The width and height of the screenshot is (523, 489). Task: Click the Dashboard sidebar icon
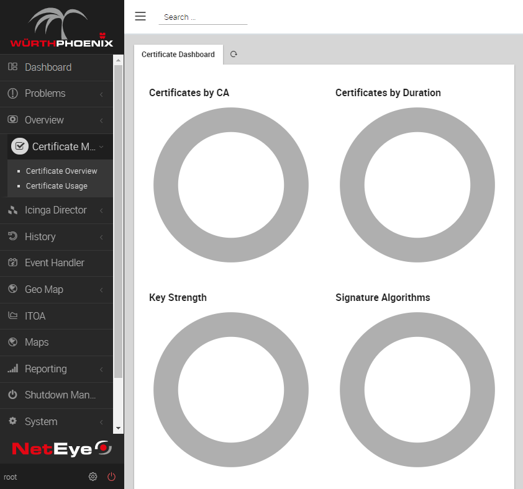click(x=12, y=66)
